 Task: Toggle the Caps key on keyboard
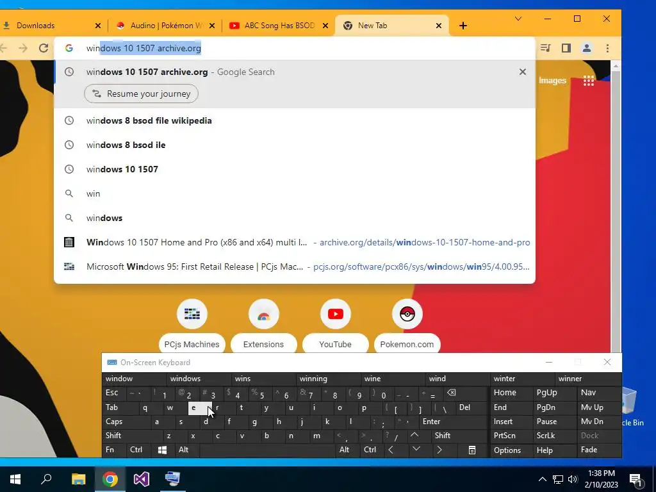(126, 422)
